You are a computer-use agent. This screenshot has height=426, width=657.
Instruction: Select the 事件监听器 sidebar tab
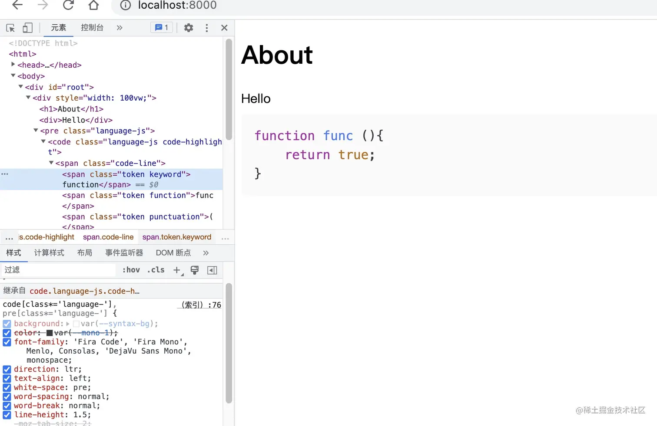(124, 253)
